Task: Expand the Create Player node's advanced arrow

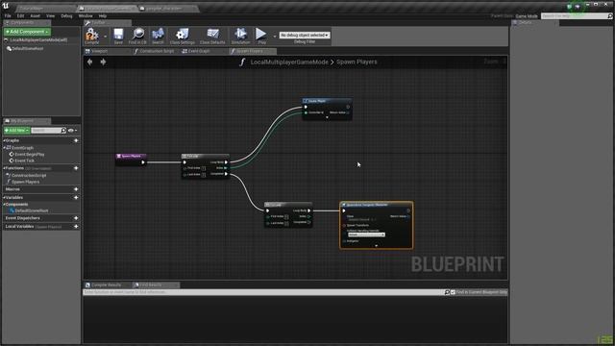Action: 327,117
